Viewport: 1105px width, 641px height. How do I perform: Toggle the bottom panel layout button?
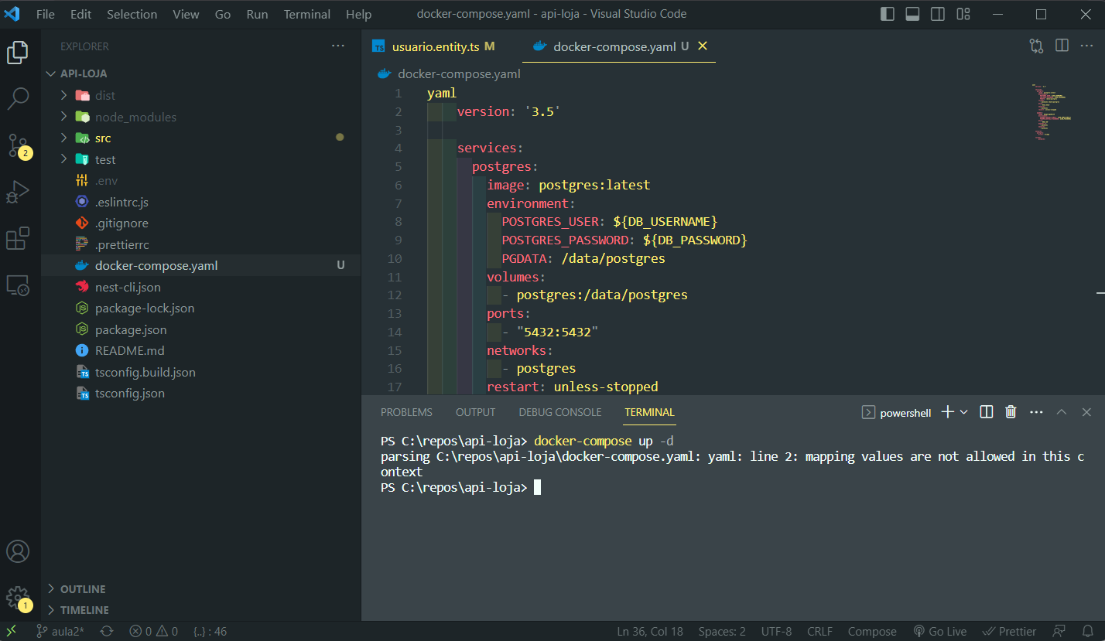(912, 14)
